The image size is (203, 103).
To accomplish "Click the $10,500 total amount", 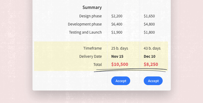I will [120, 64].
